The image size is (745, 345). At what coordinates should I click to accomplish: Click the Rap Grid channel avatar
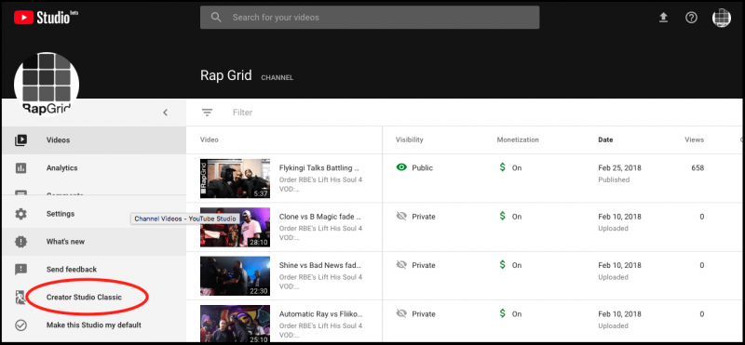coord(47,85)
